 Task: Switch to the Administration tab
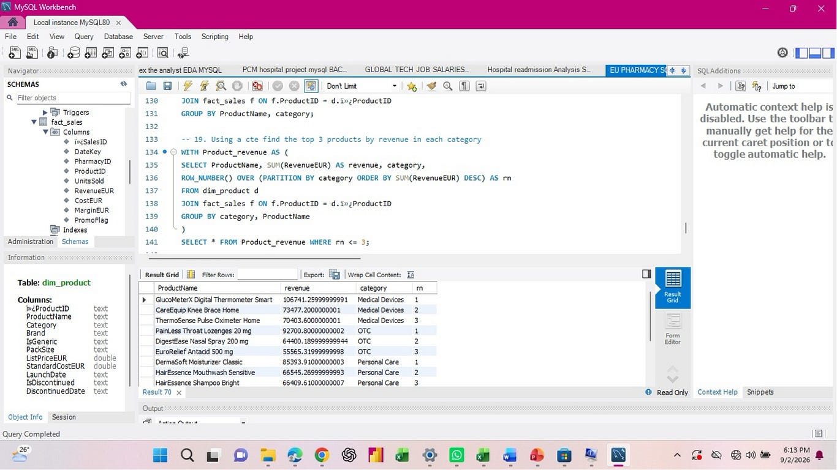31,242
